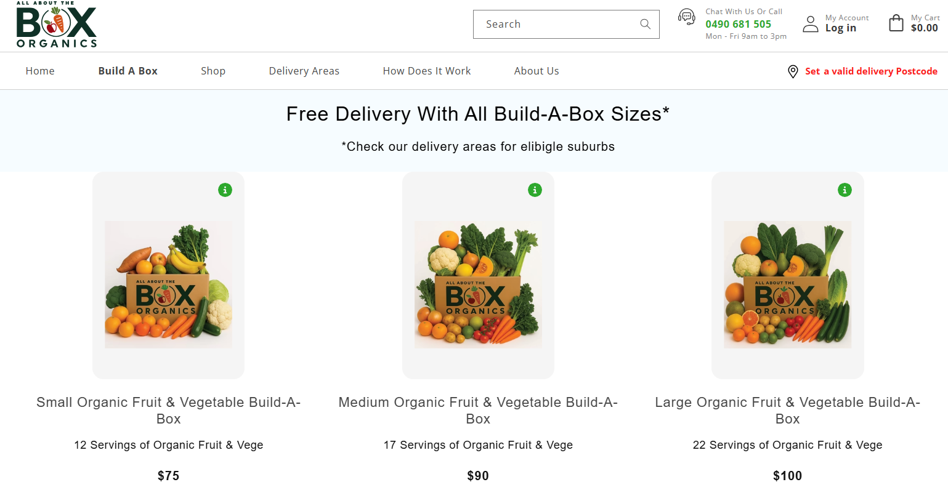The width and height of the screenshot is (948, 490).
Task: Open the Shop menu
Action: pos(213,71)
